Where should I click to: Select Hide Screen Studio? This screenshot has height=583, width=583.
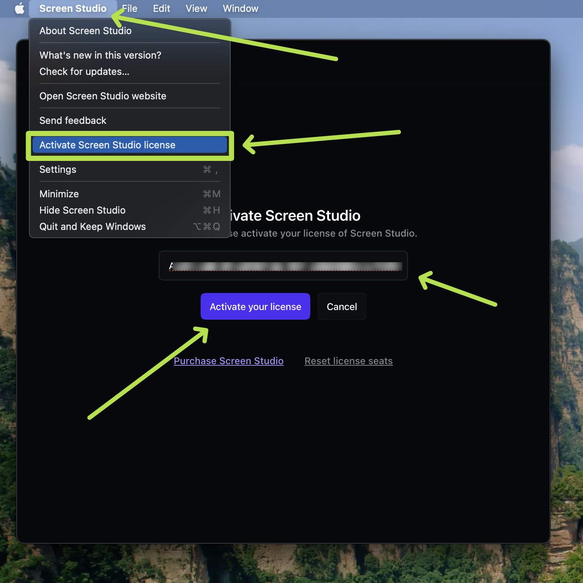(82, 210)
